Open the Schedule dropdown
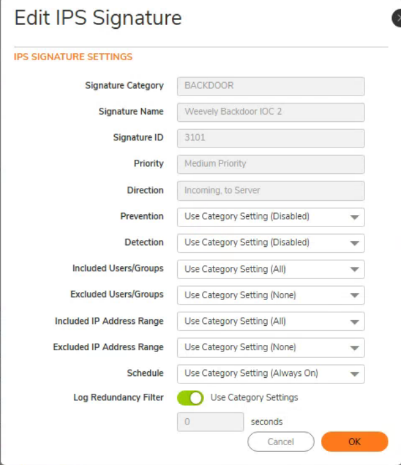 [270, 373]
